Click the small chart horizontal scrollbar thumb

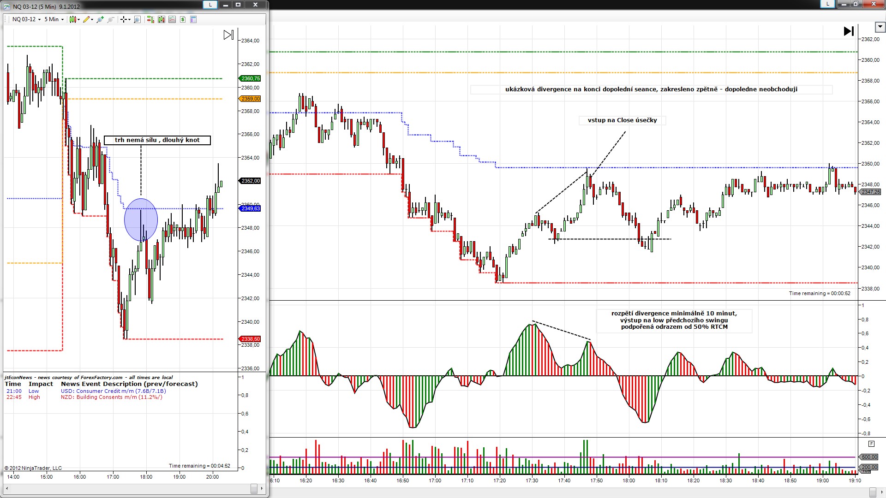(254, 488)
